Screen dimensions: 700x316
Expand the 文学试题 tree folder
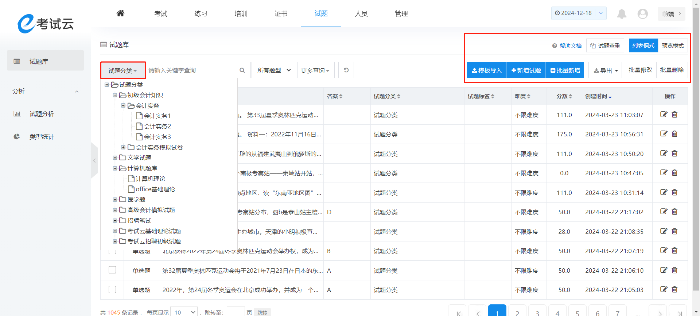pos(115,158)
